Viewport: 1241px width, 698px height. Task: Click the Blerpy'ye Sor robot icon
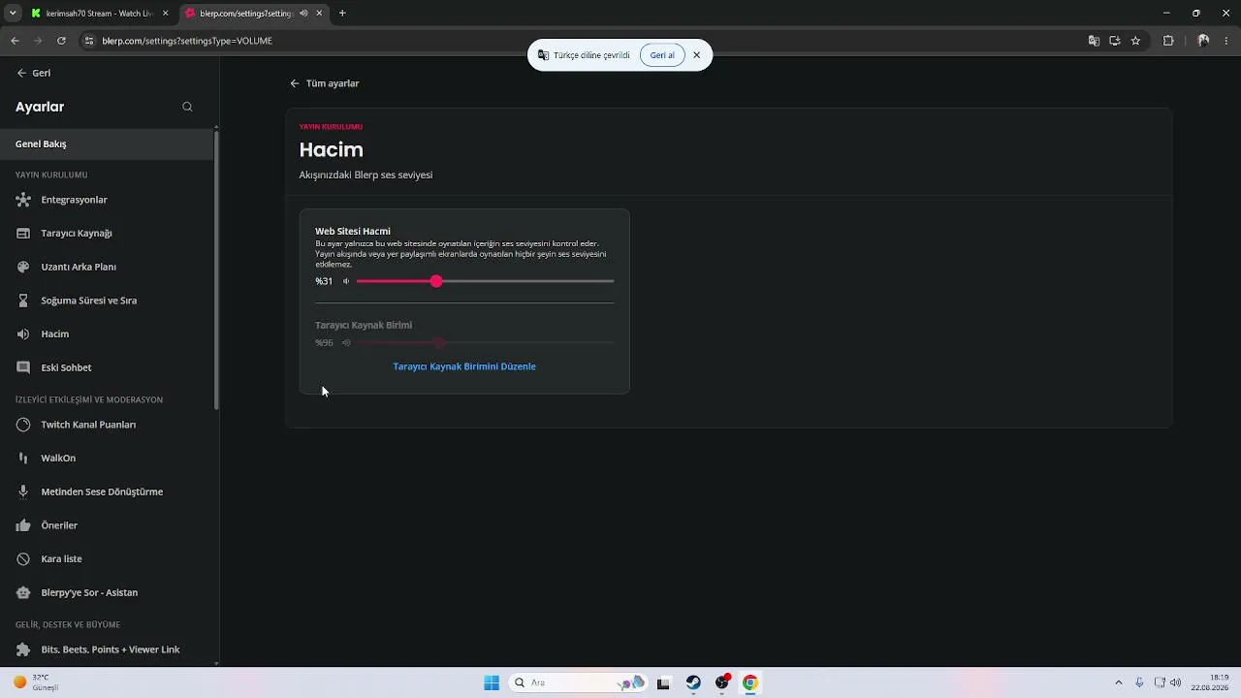pyautogui.click(x=23, y=592)
